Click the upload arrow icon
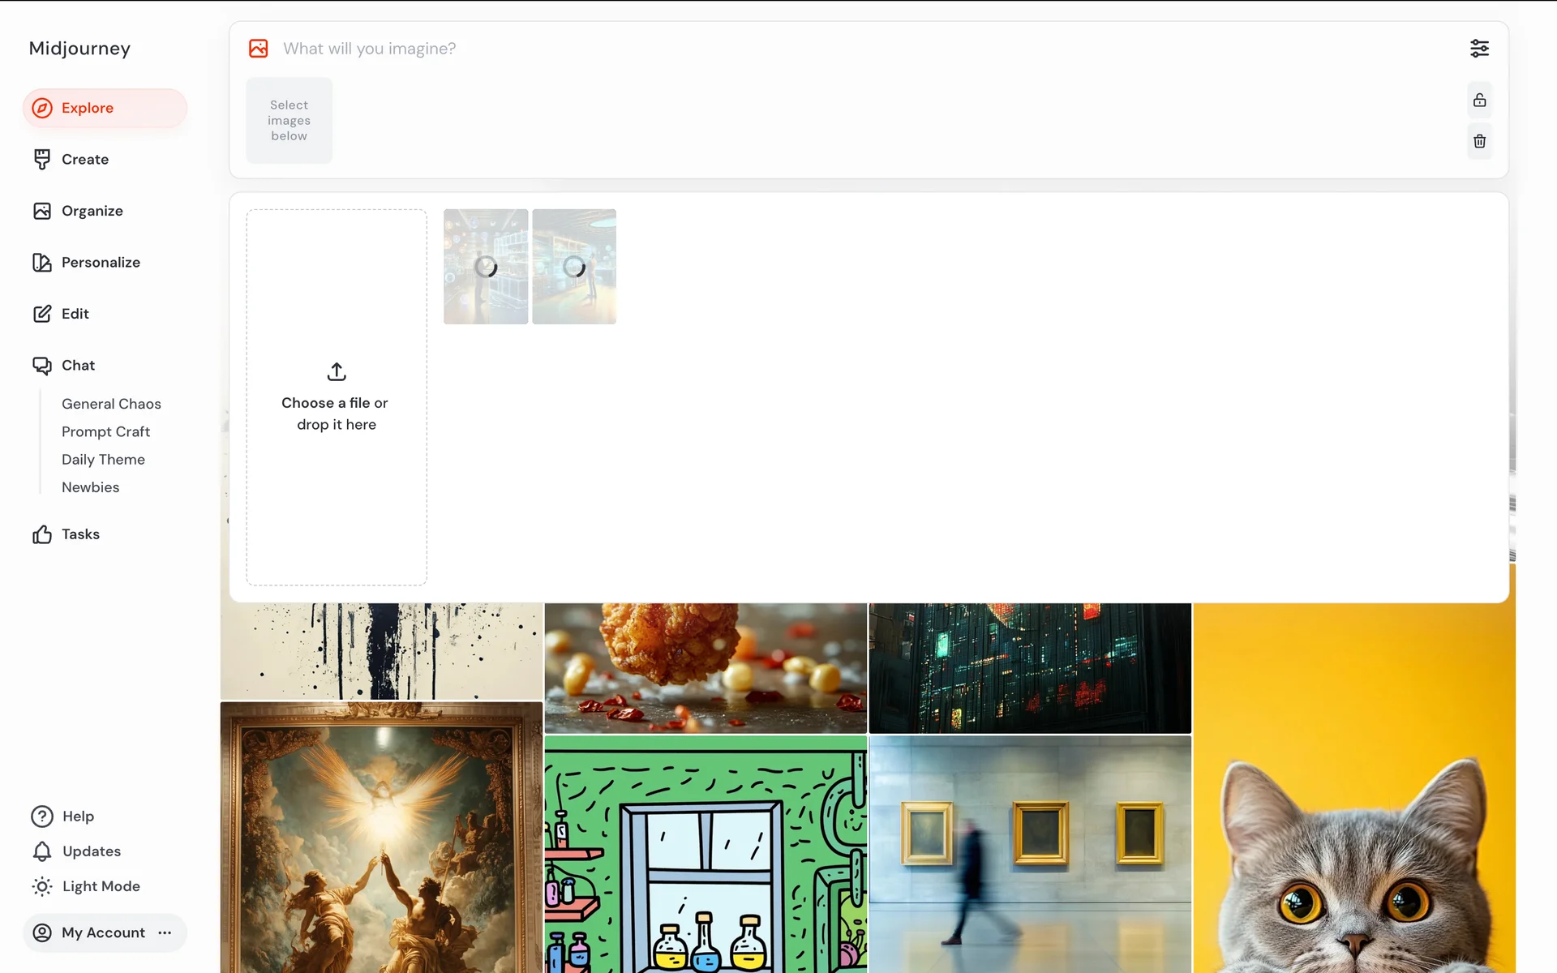The height and width of the screenshot is (973, 1557). [x=337, y=371]
